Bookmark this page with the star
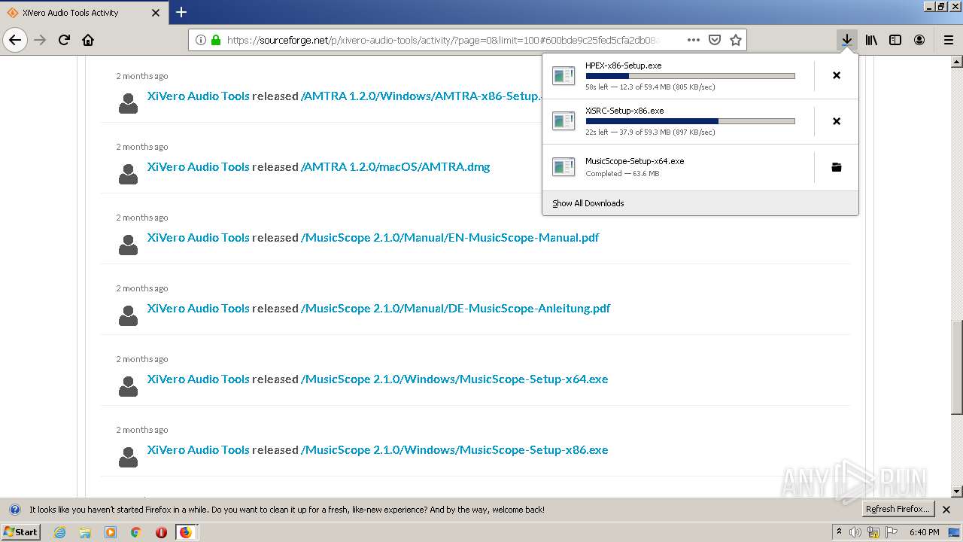Image resolution: width=963 pixels, height=542 pixels. tap(736, 40)
